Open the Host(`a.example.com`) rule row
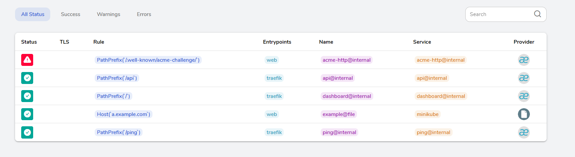Viewport: 575px width, 157px height. click(123, 114)
